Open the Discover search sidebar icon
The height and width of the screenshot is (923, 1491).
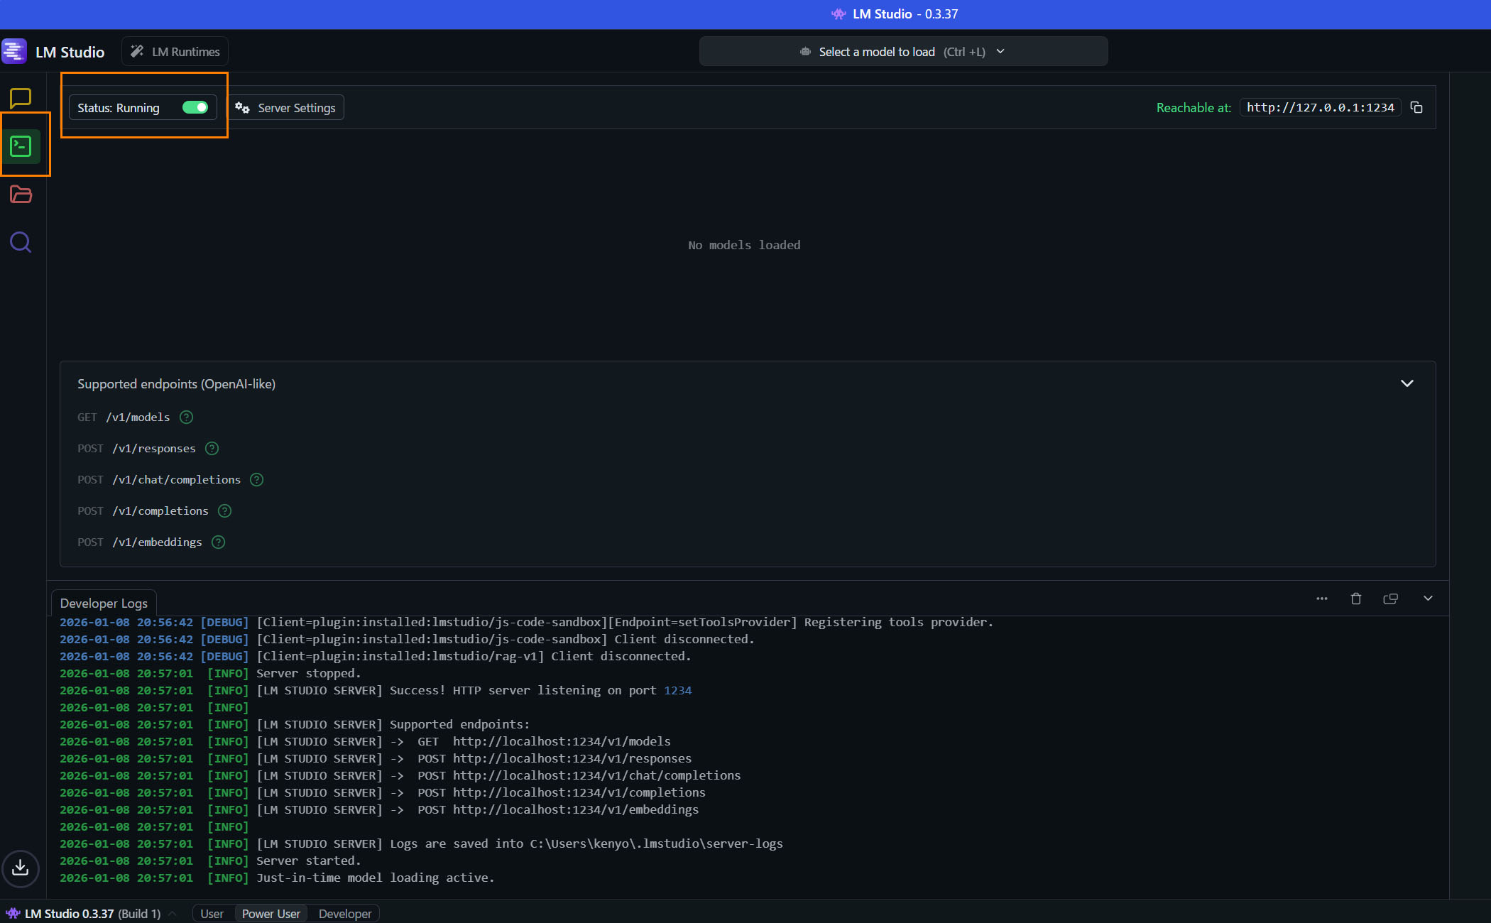(x=21, y=242)
